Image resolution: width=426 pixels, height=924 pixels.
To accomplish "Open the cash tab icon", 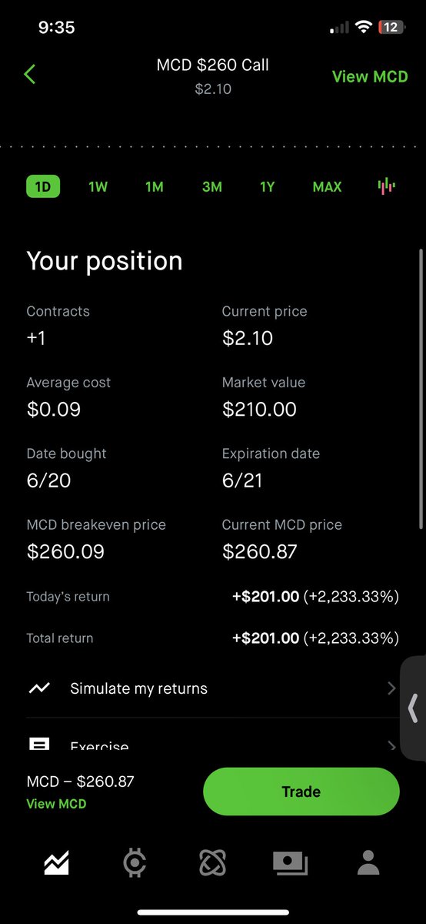I will (x=291, y=863).
